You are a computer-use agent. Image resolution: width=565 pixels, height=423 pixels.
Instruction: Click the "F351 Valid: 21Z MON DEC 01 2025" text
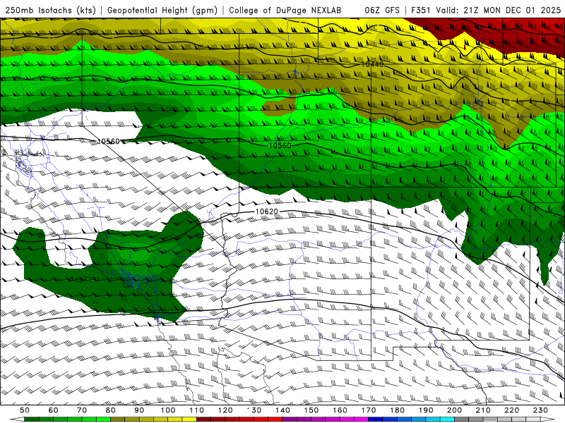tap(486, 11)
